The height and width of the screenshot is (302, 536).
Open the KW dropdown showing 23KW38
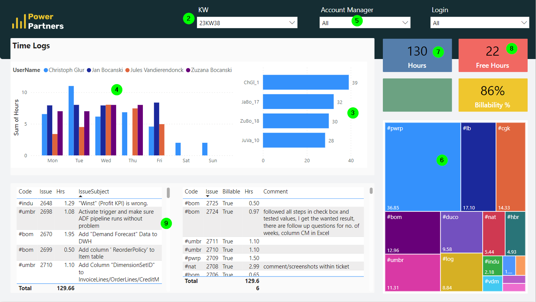247,22
